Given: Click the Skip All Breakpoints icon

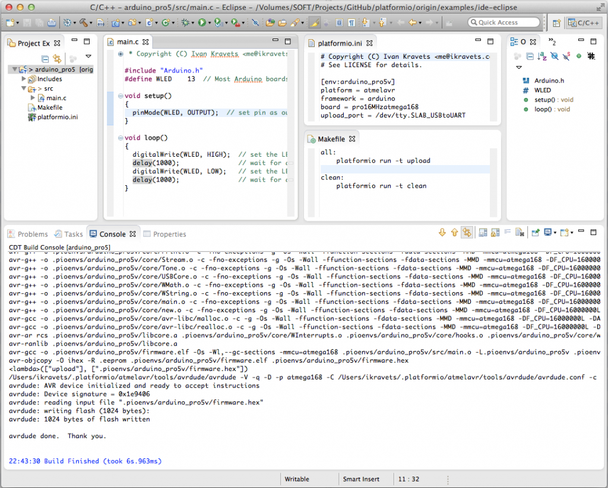Looking at the screenshot, I should [255, 23].
